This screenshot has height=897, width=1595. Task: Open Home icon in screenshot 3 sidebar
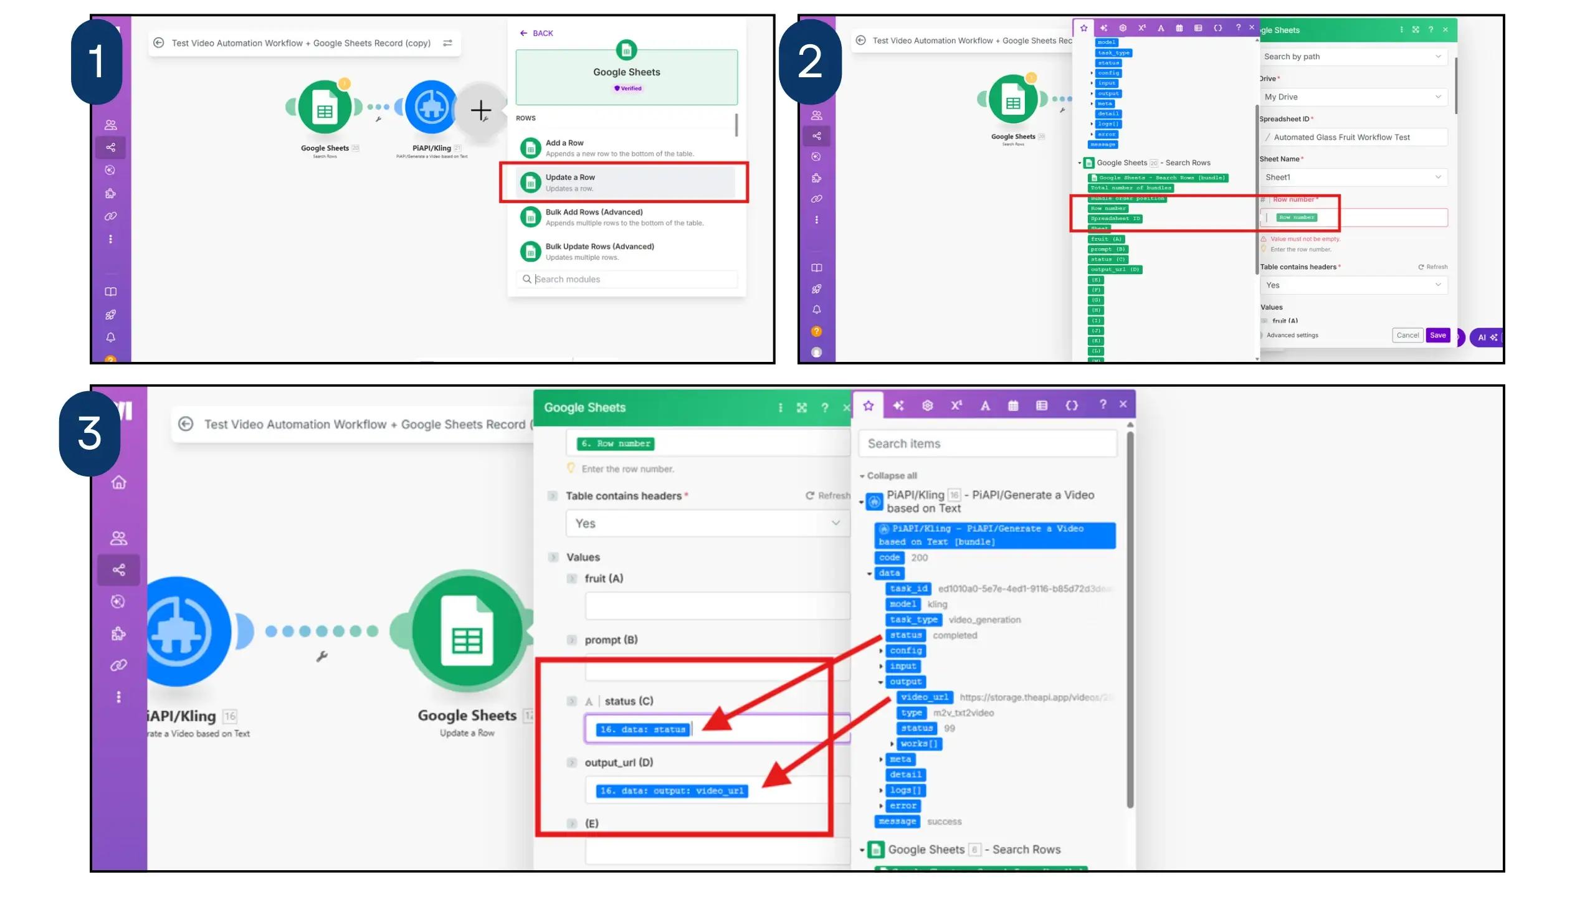coord(118,482)
